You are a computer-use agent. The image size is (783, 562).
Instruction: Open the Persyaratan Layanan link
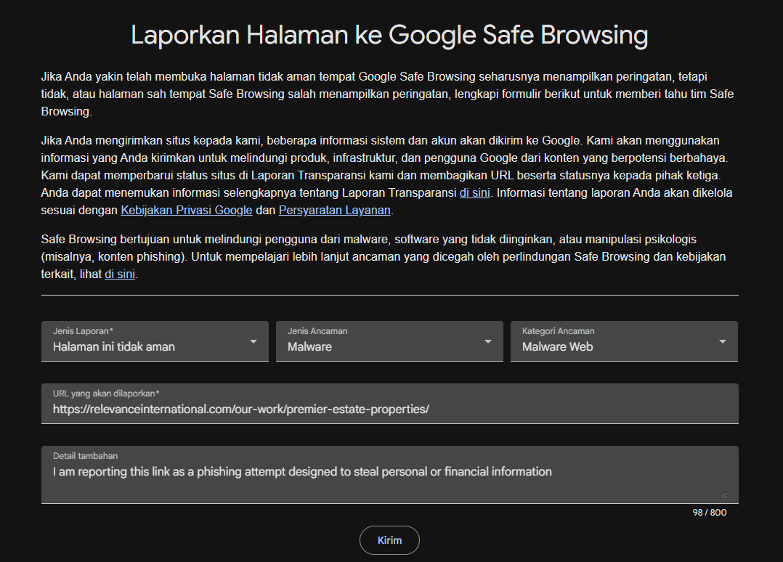pos(335,210)
